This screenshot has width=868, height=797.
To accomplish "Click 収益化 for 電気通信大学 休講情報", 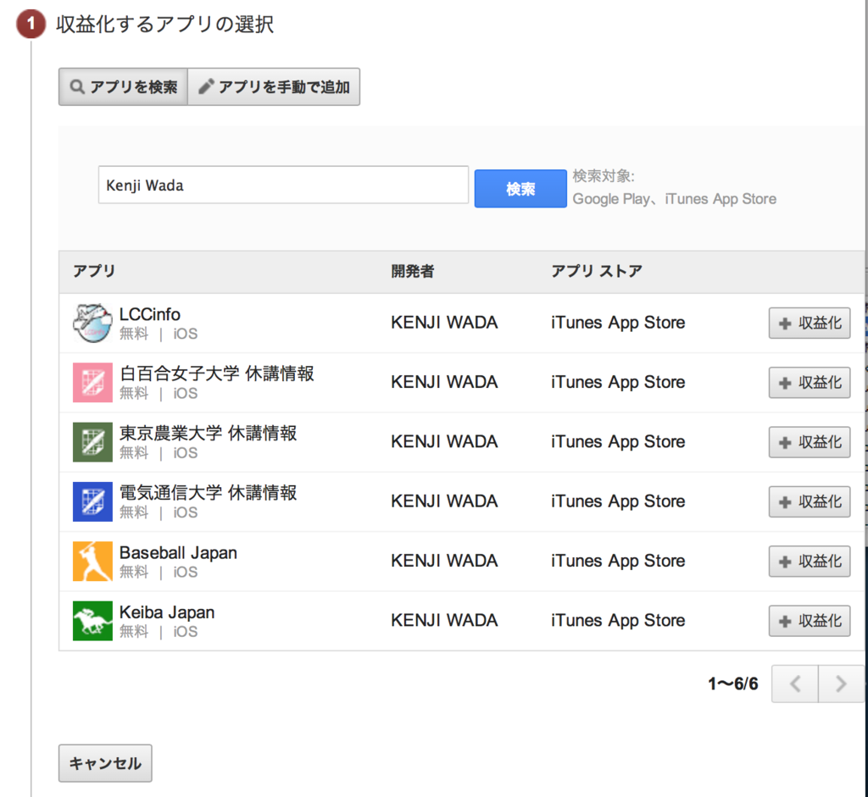I will [x=810, y=501].
